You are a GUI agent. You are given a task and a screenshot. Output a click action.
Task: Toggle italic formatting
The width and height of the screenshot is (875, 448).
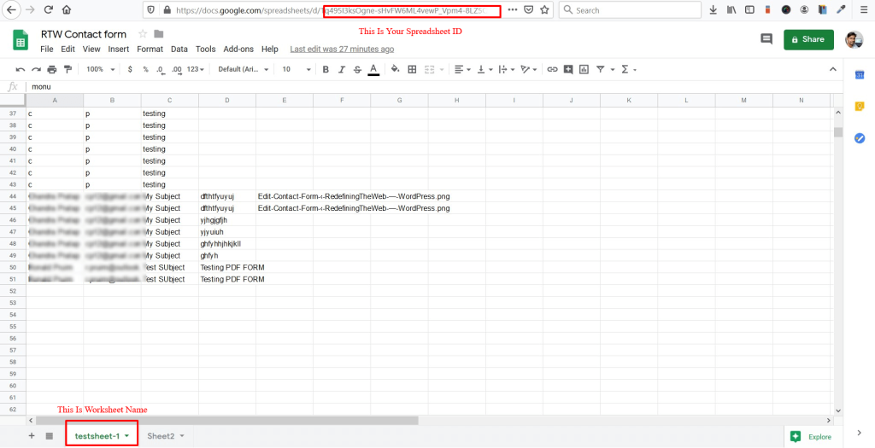tap(342, 70)
